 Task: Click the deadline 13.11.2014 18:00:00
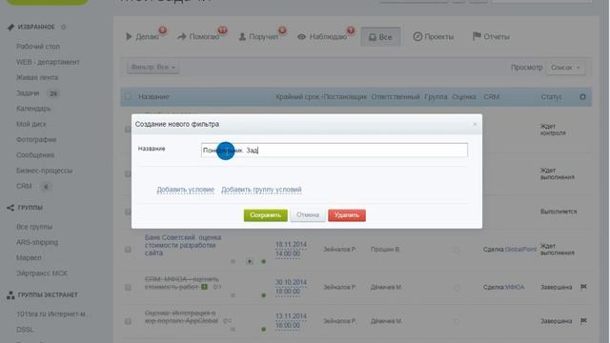coord(291,320)
